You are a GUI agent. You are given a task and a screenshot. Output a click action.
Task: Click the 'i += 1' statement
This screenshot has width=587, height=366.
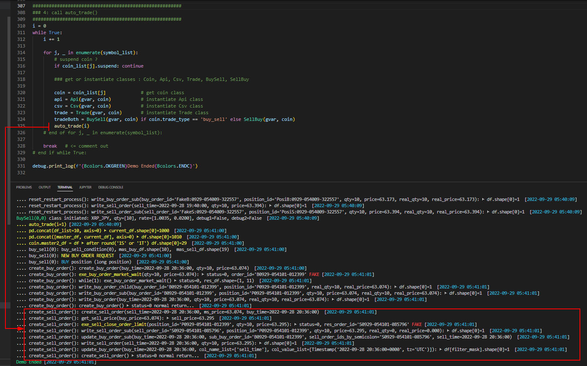(x=51, y=39)
